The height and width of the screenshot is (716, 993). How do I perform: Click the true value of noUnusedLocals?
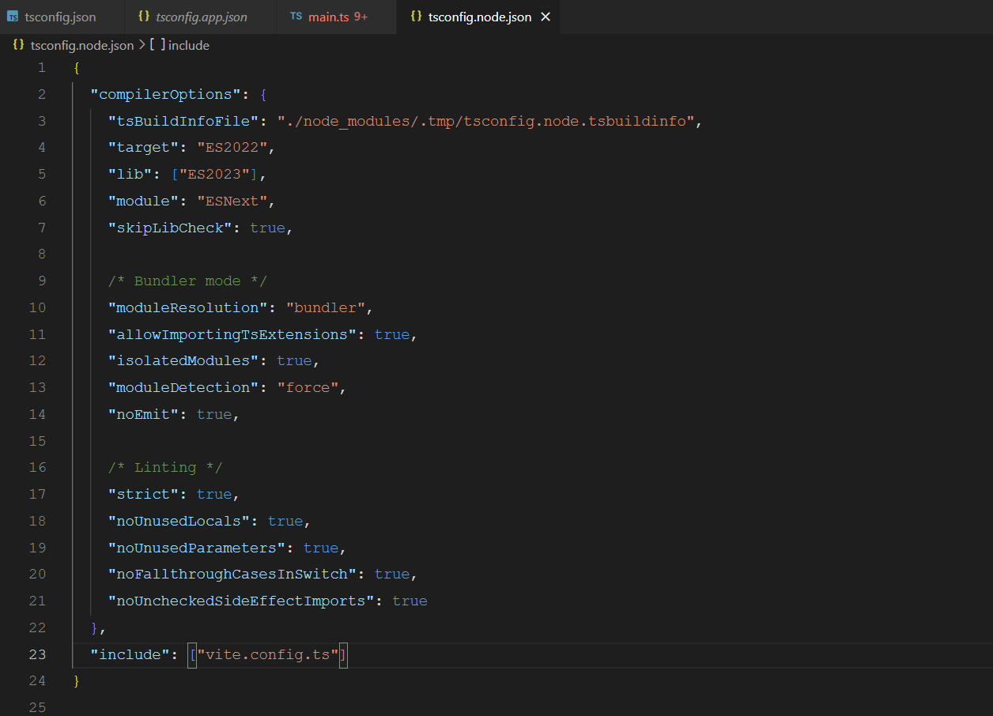[x=285, y=521]
